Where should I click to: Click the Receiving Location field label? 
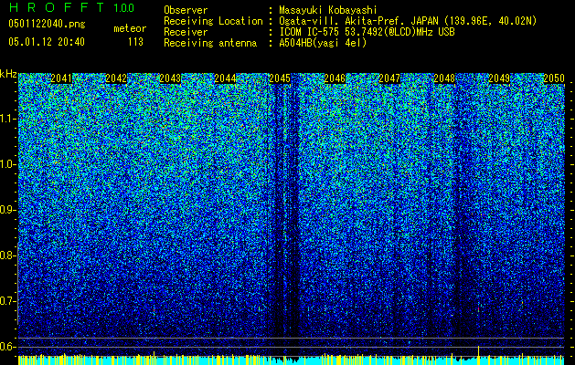tap(213, 21)
